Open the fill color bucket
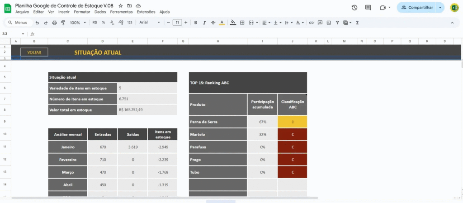The image size is (463, 203). coord(233,23)
